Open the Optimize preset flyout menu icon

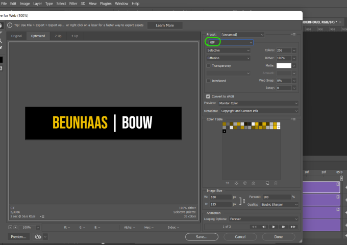[293, 34]
